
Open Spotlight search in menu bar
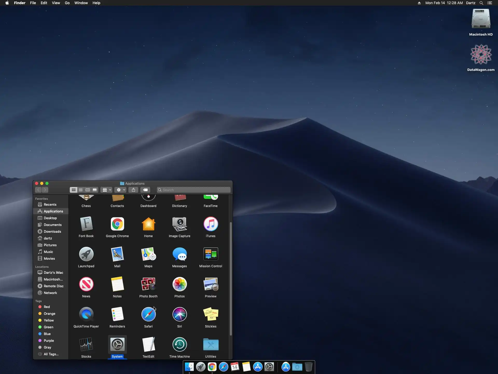tap(481, 3)
